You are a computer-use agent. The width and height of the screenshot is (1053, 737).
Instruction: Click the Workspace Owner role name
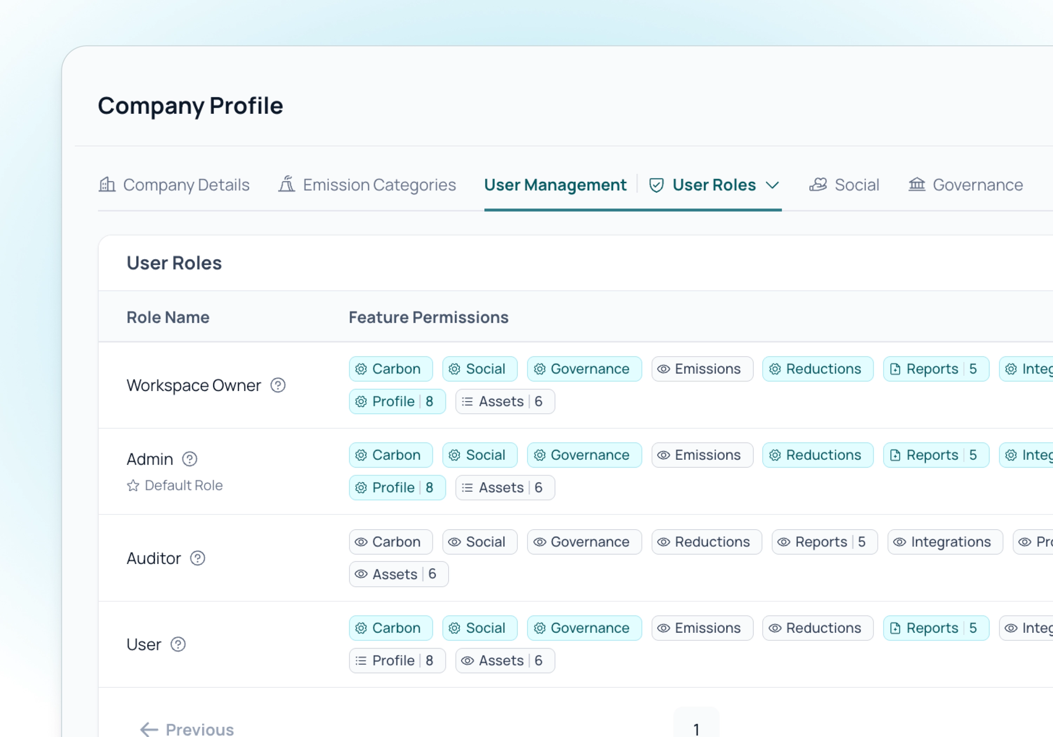click(x=193, y=385)
